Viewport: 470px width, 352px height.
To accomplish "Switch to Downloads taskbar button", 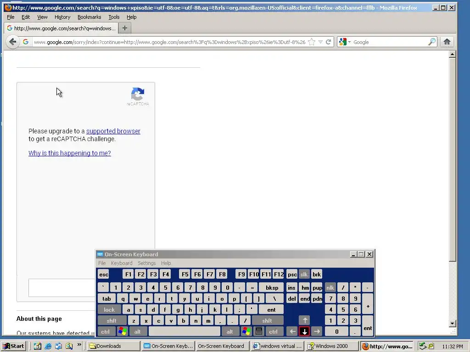I will pos(114,346).
